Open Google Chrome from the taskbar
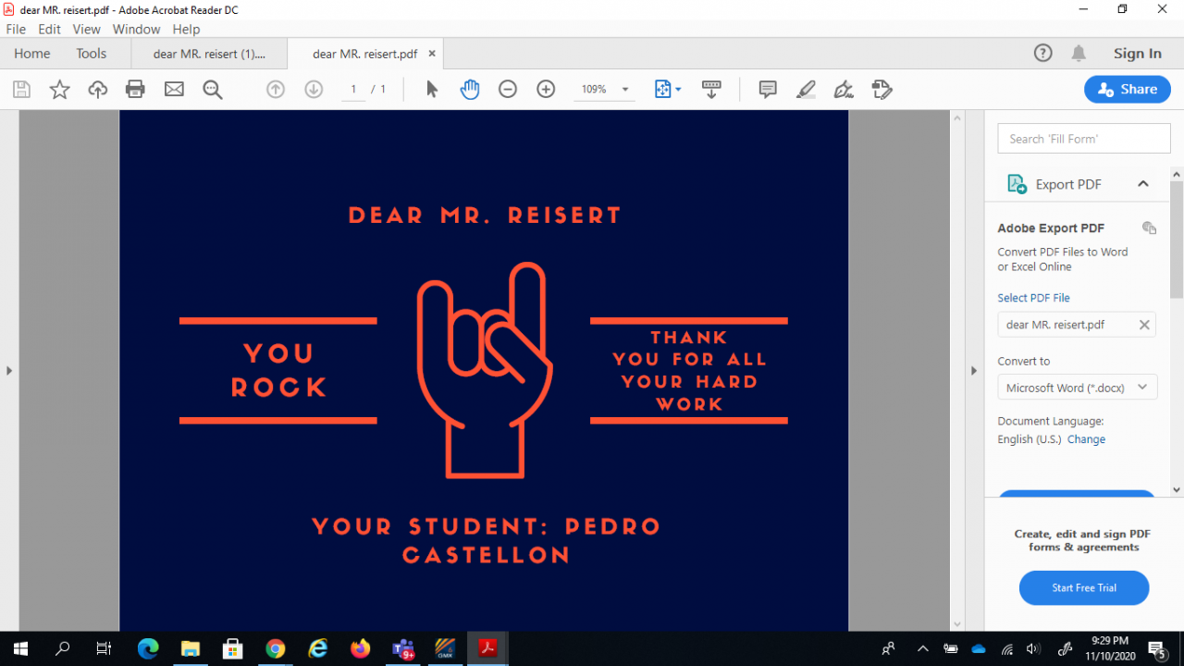 pos(275,648)
